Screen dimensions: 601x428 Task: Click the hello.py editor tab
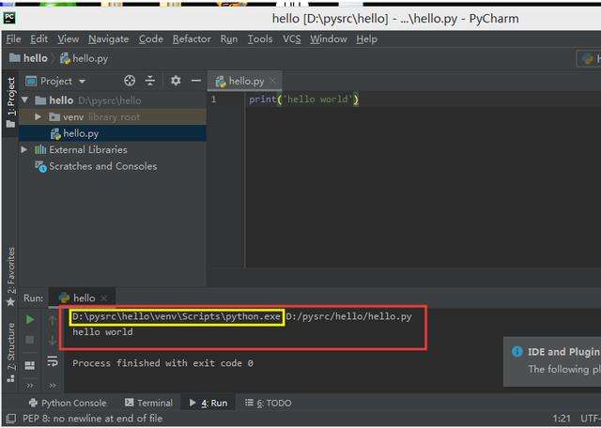[x=245, y=82]
